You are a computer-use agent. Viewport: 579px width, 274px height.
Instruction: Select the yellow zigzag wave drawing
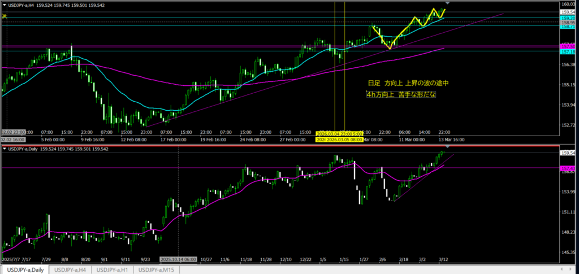407,29
